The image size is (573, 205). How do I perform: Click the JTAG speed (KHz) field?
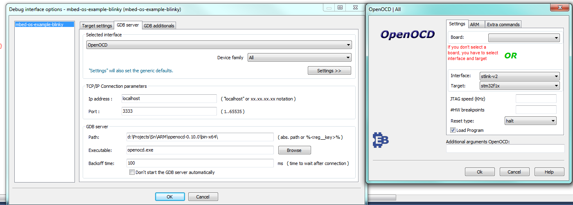[x=536, y=99]
